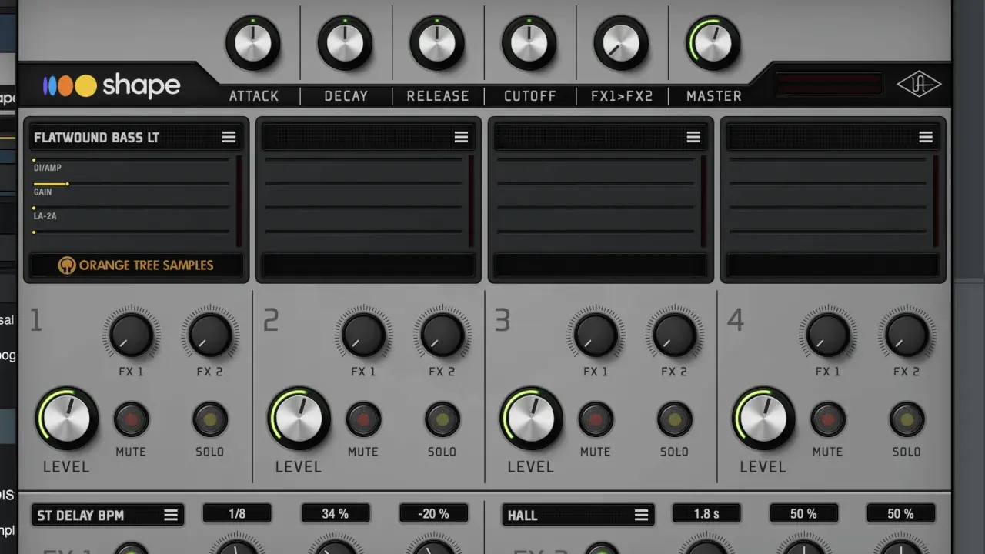Mute layer 2
Image resolution: width=985 pixels, height=554 pixels.
pos(363,420)
